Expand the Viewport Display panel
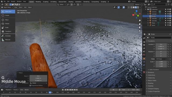172x97 pixels. (x=153, y=89)
